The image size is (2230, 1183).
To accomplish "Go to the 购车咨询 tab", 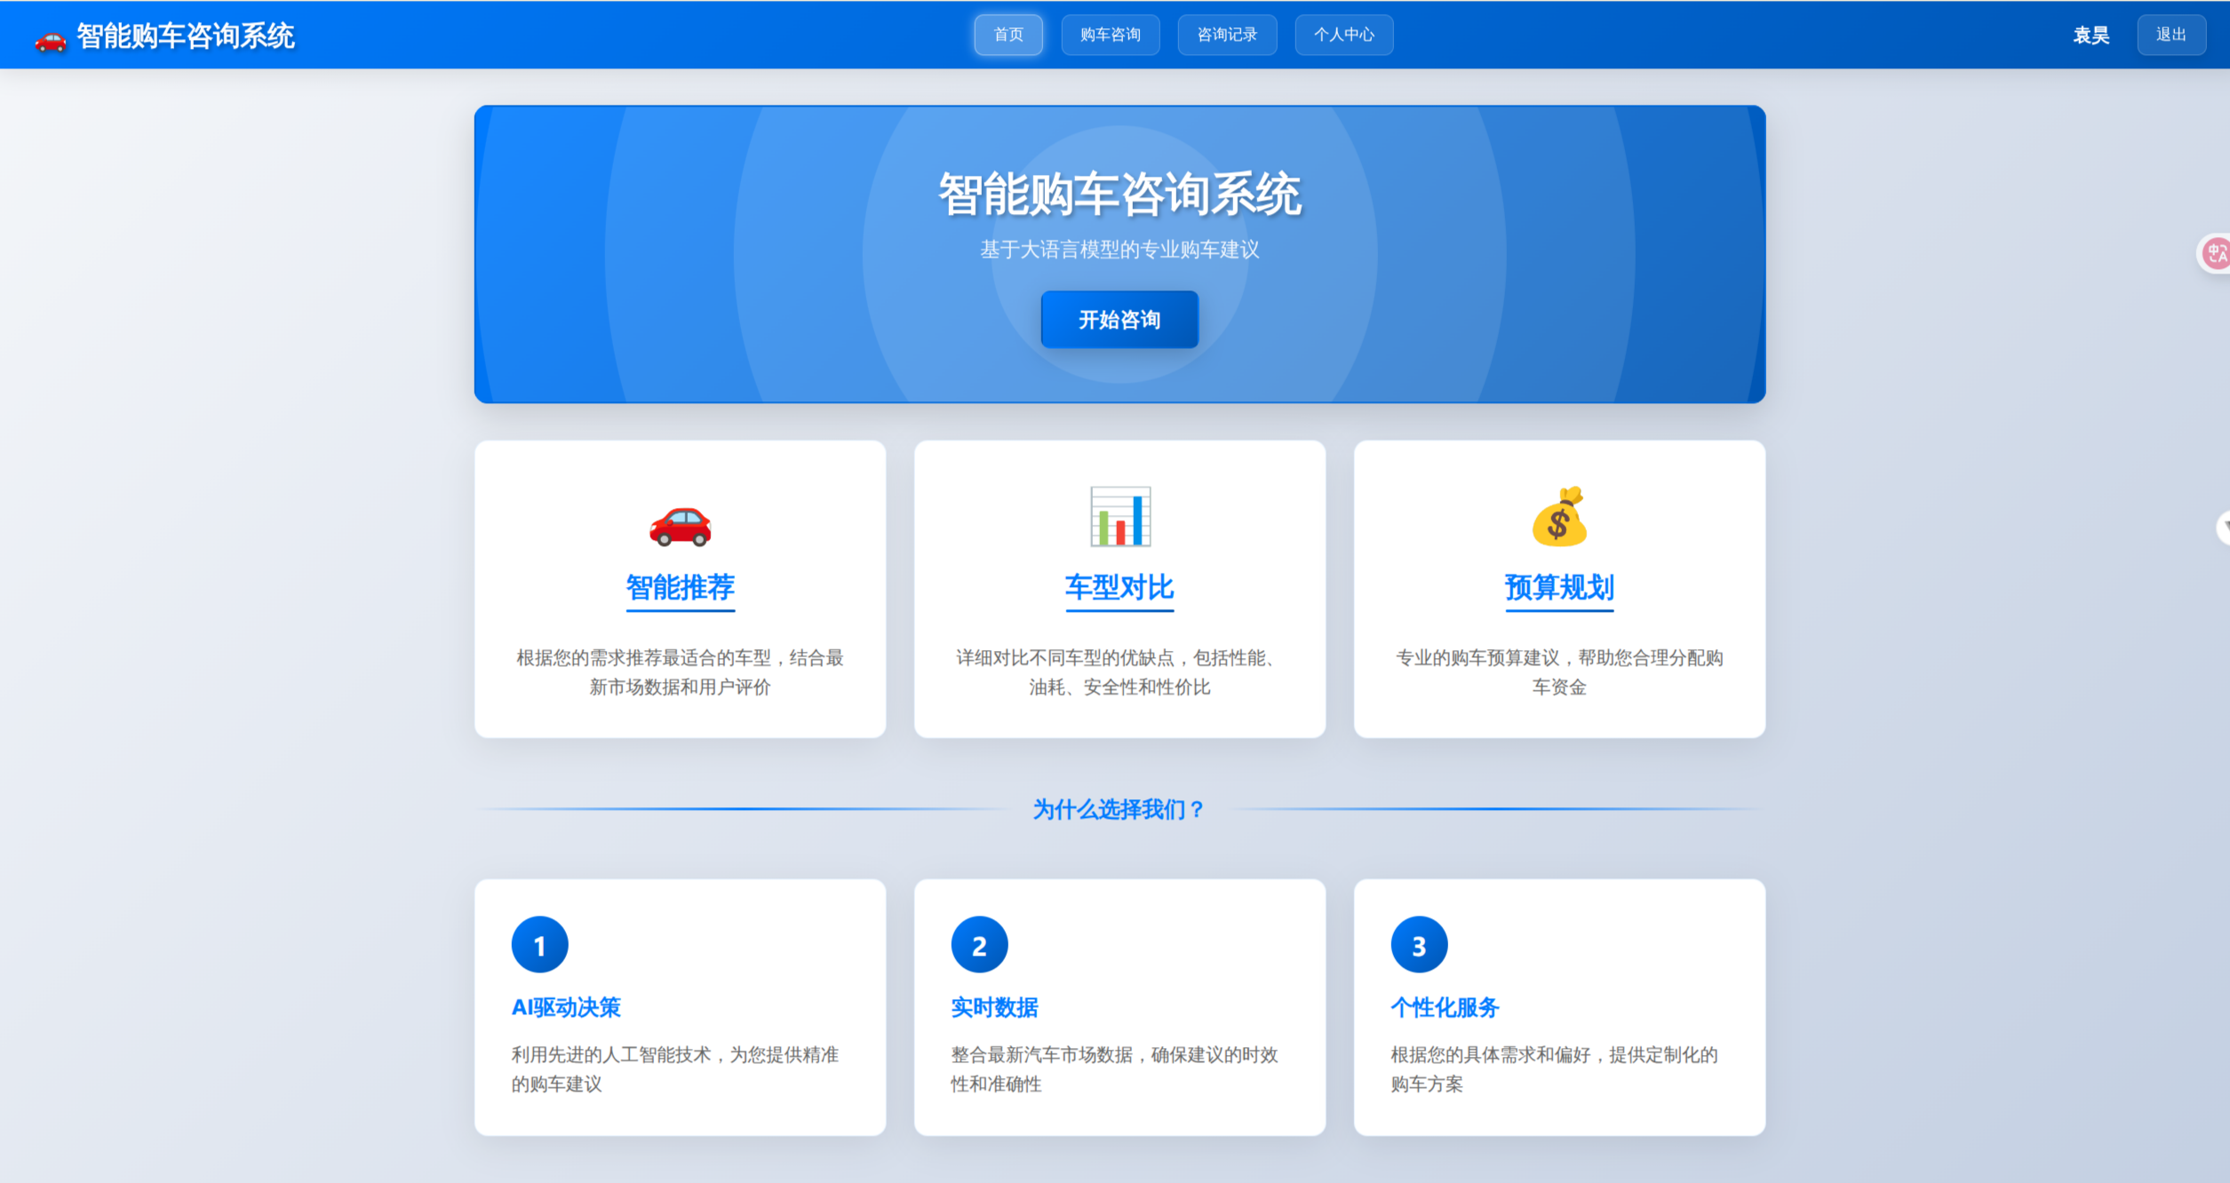I will tap(1110, 35).
